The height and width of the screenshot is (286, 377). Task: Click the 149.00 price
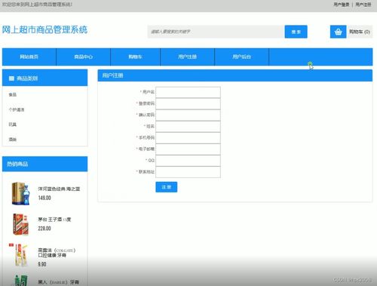click(x=44, y=198)
